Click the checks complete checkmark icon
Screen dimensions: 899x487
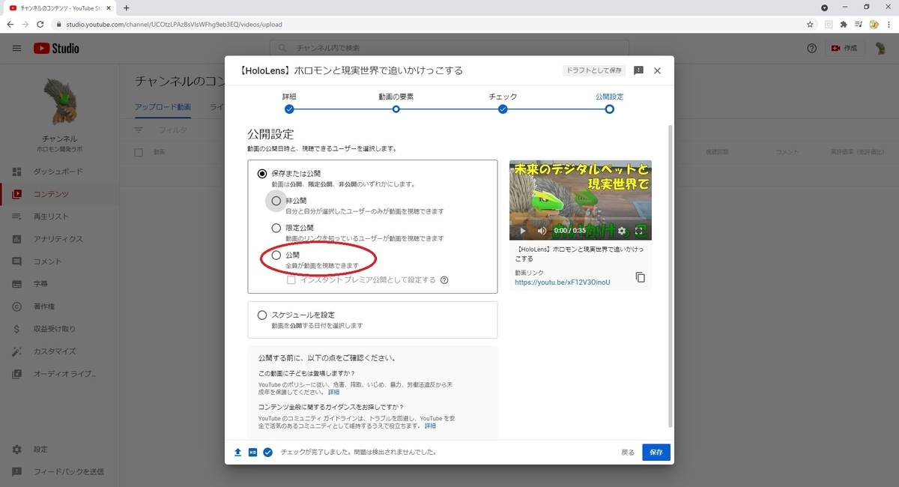267,453
